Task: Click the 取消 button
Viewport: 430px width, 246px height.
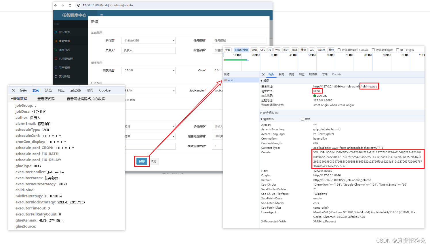Action: (154, 161)
